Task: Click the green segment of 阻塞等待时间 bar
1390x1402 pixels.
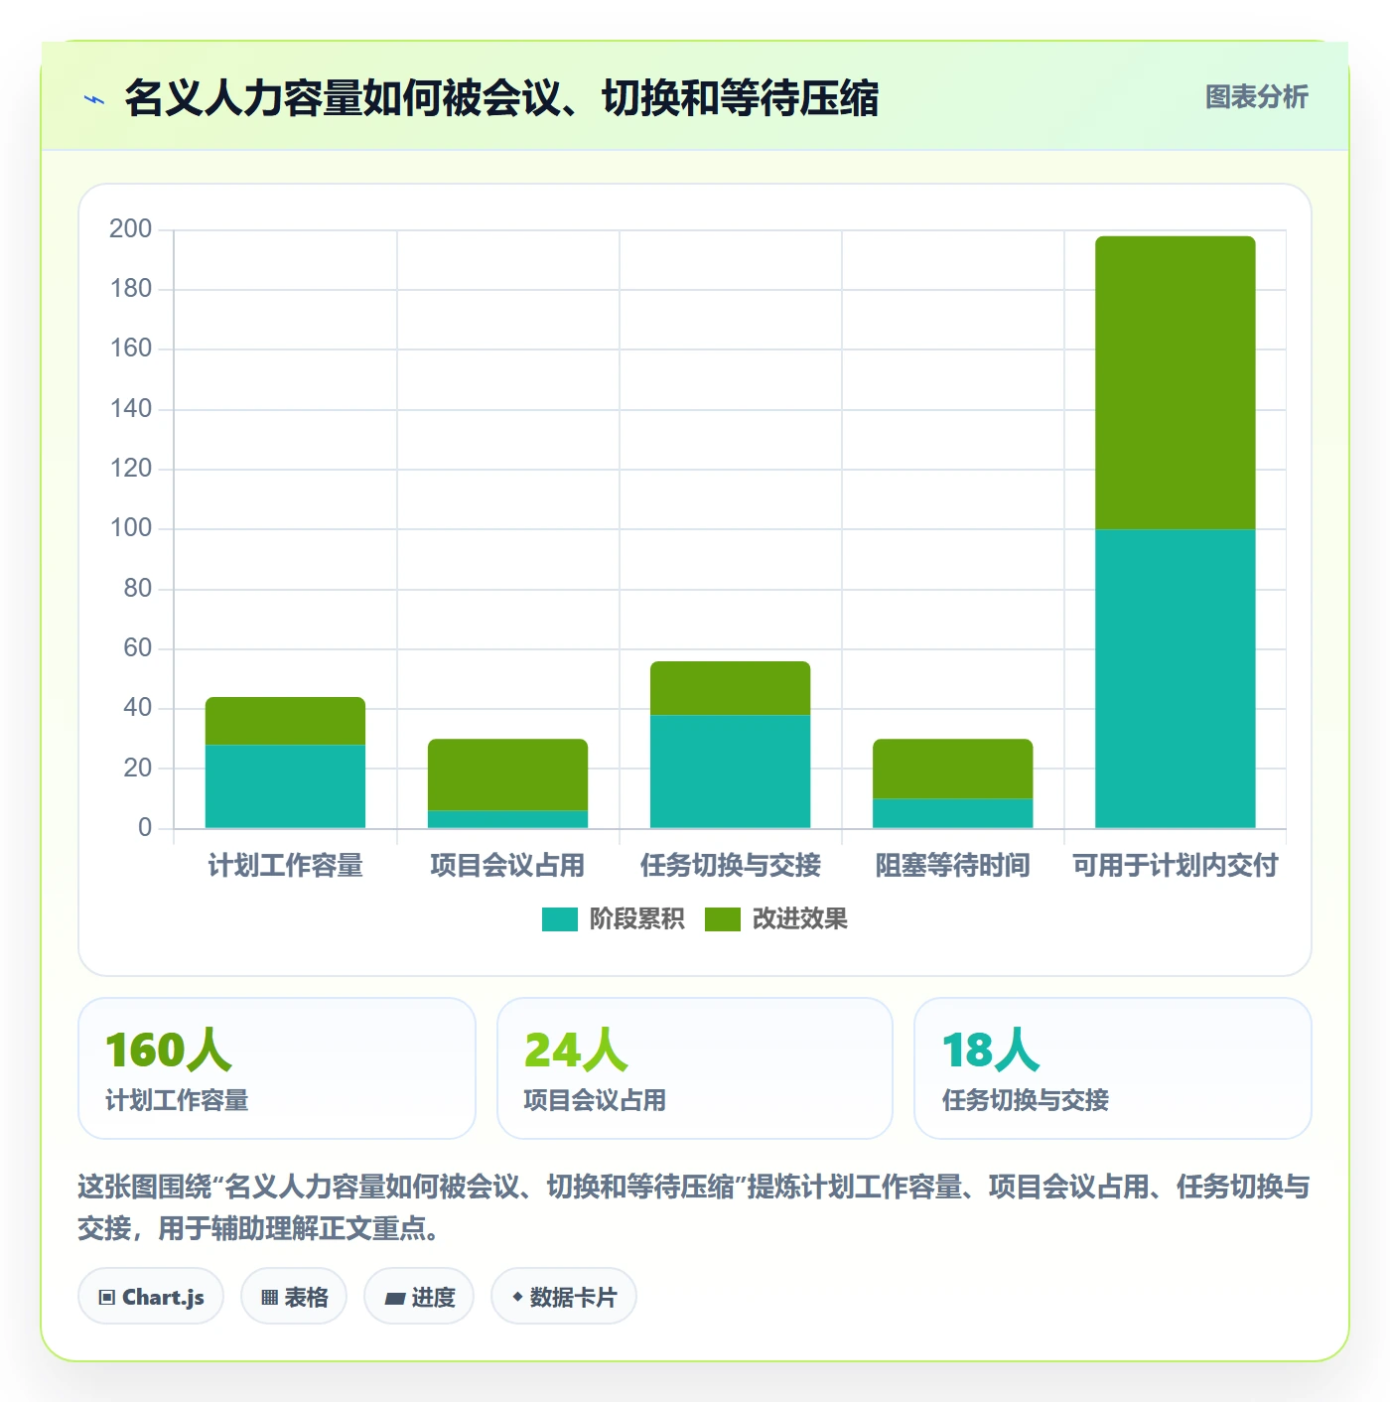Action: 952,769
